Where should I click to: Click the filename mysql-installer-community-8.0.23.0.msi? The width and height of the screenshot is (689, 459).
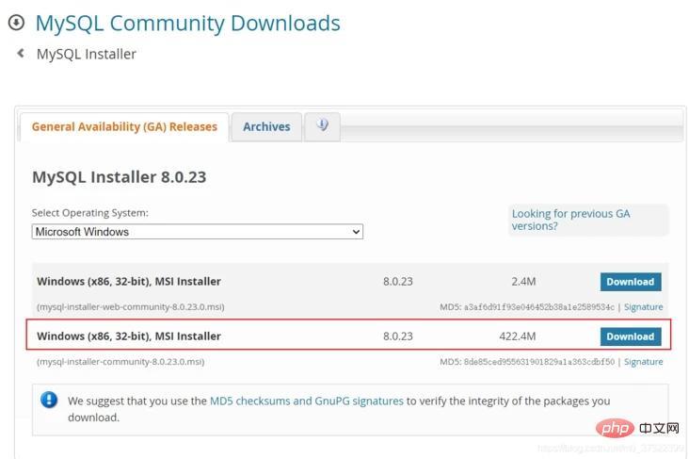[x=120, y=362]
